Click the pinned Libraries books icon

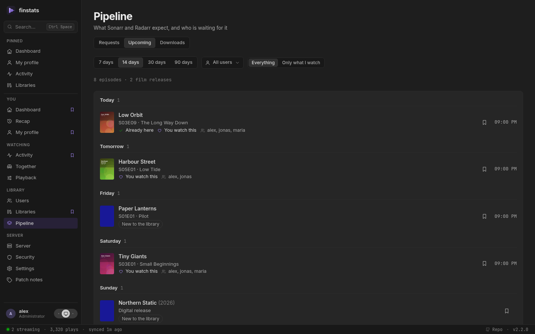pyautogui.click(x=10, y=85)
